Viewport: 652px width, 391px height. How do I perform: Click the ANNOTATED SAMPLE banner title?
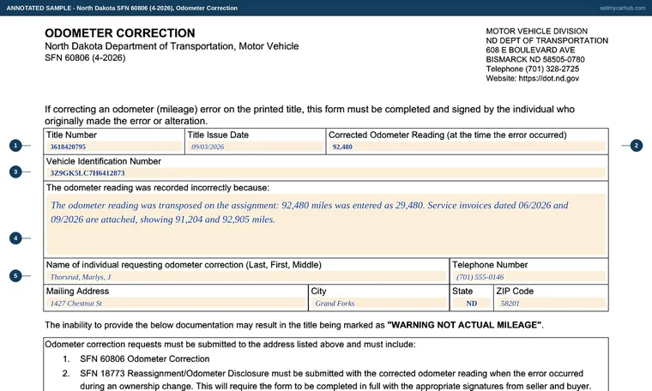click(122, 8)
